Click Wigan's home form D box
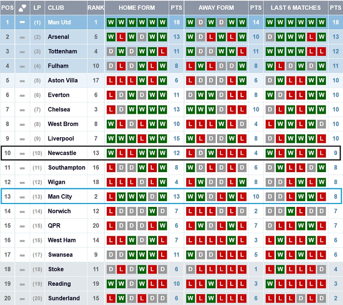 click(142, 182)
